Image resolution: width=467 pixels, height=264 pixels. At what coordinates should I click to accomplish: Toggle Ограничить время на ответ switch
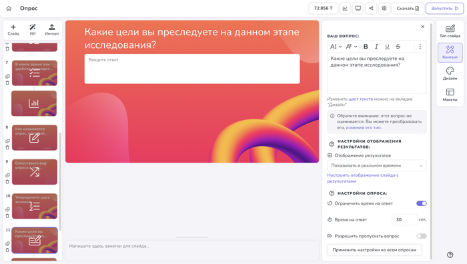pos(422,203)
